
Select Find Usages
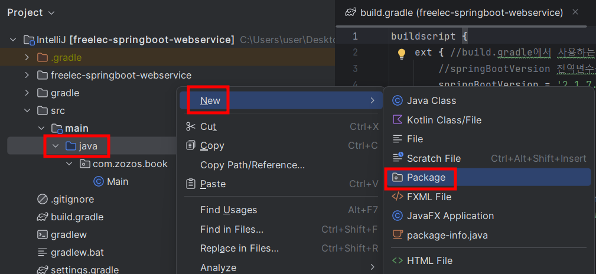click(x=281, y=210)
